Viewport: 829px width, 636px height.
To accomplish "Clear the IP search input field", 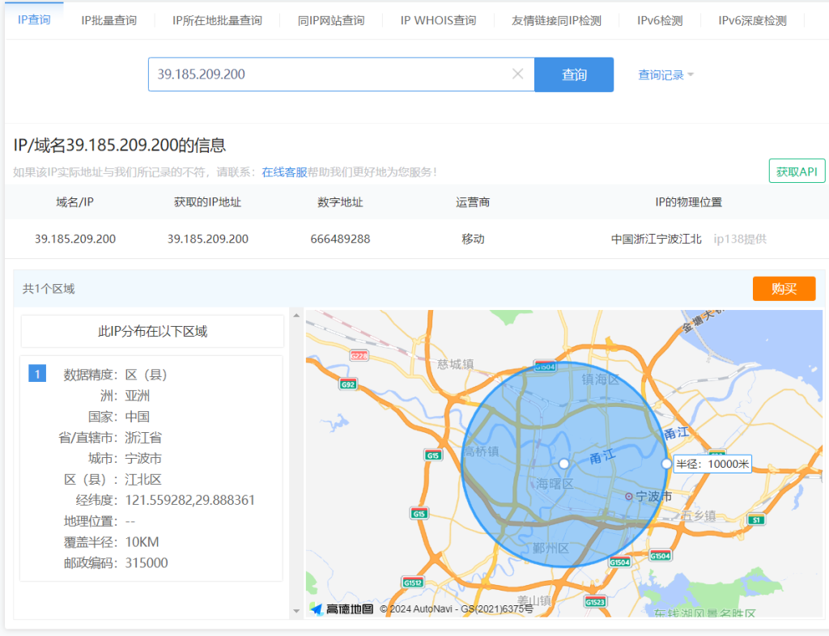I will (518, 74).
